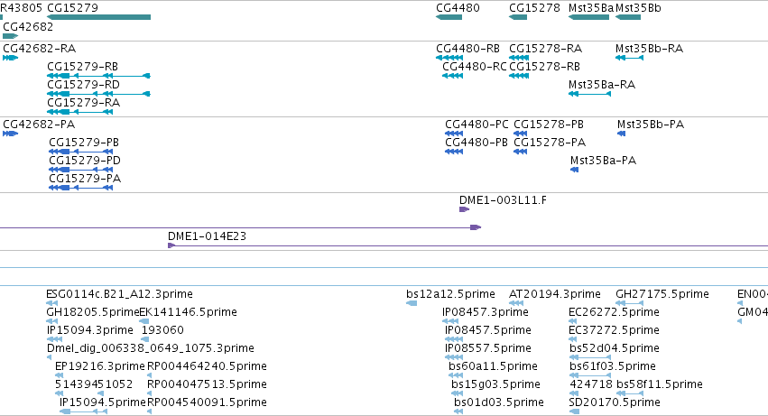Click the CG4480 gene arrow glyph
The width and height of the screenshot is (768, 416).
click(449, 17)
